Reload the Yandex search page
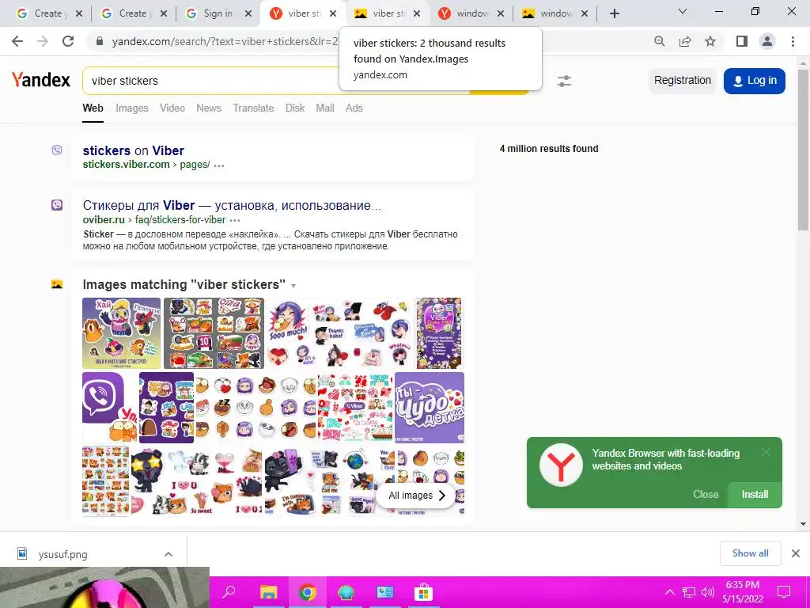 pos(68,41)
